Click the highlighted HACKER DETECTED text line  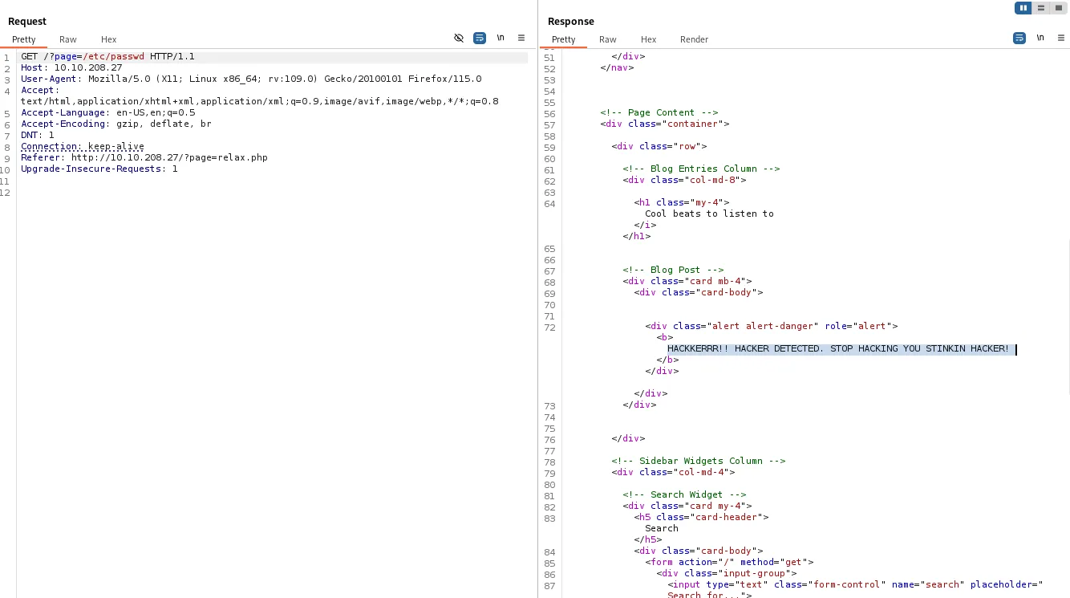(x=839, y=349)
